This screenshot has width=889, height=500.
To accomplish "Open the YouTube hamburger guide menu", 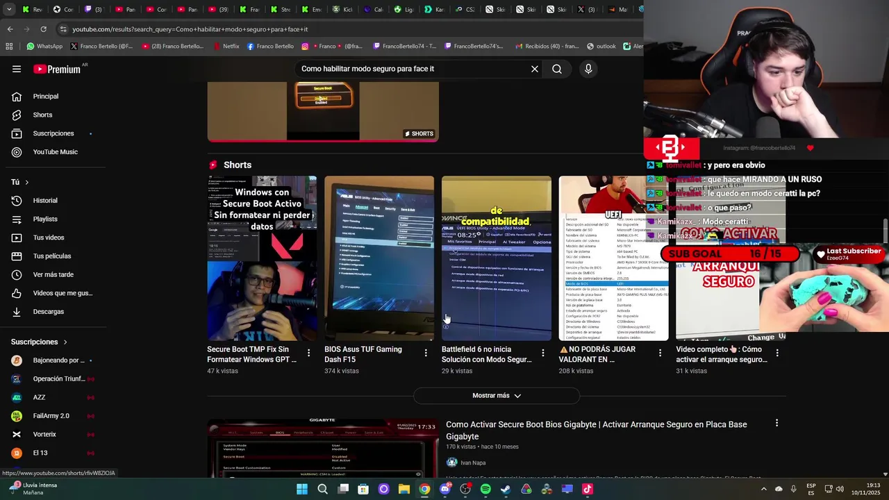I will 17,69.
